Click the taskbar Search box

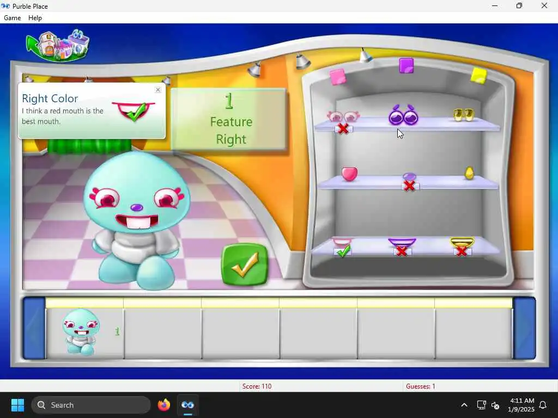(91, 405)
